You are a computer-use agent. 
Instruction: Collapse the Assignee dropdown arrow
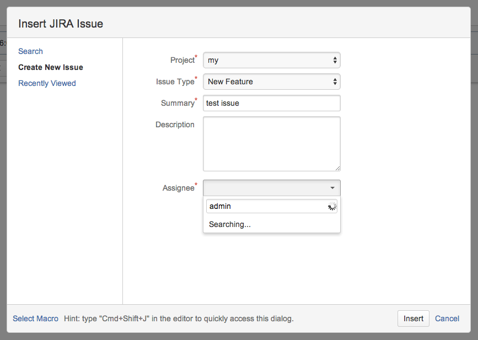tap(332, 188)
